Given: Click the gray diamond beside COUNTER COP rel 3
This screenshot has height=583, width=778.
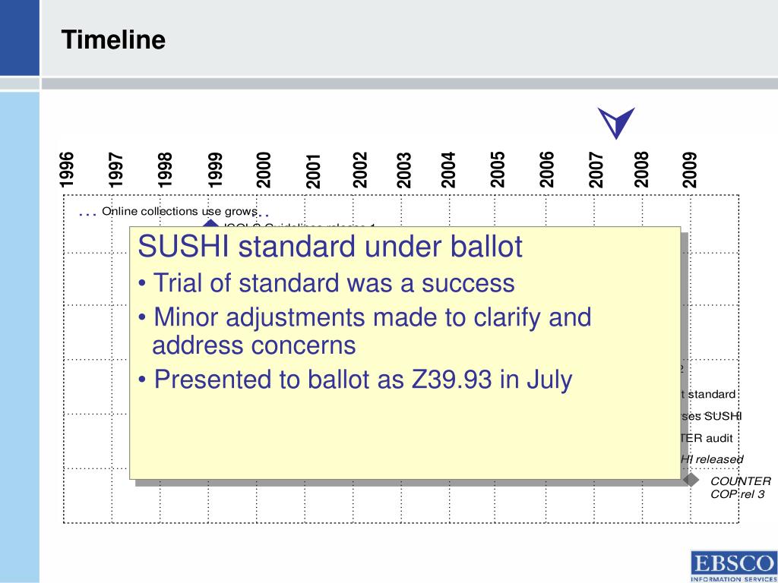Looking at the screenshot, I should tap(691, 480).
